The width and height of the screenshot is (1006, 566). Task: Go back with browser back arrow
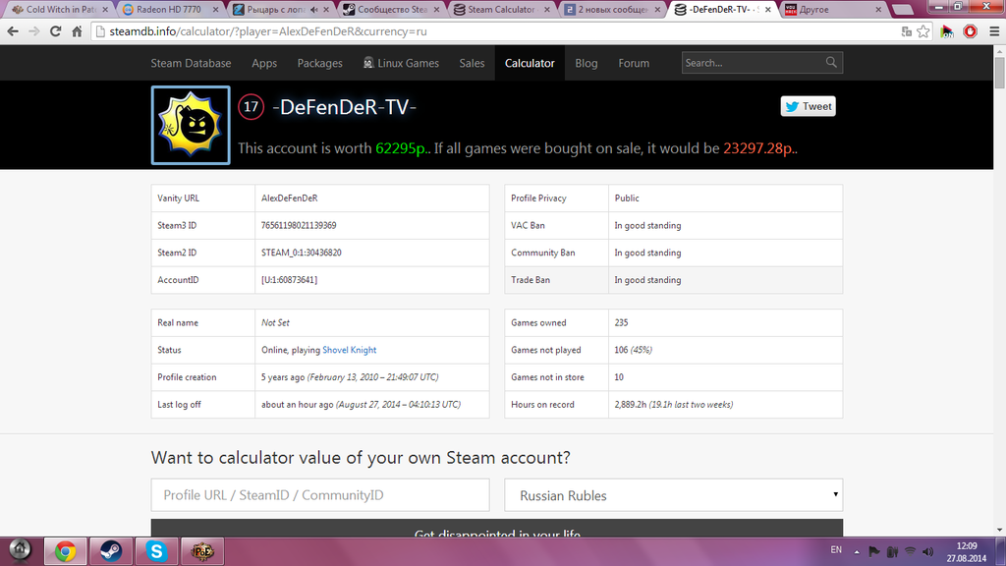tap(13, 31)
